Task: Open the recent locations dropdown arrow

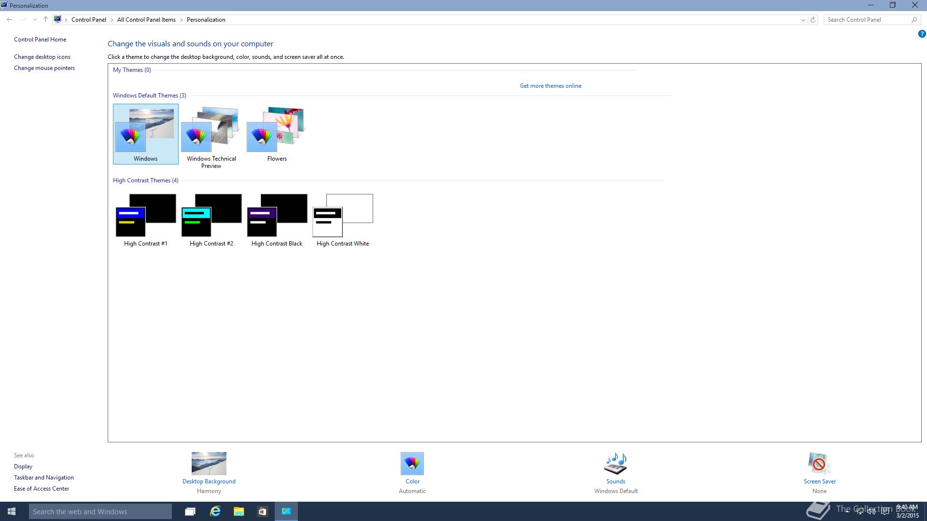Action: [35, 20]
